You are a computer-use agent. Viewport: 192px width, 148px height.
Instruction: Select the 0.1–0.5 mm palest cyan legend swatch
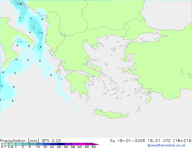[x=5, y=144]
